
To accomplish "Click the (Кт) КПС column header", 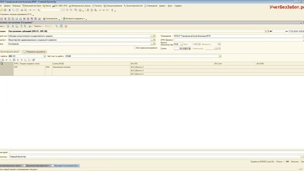I will 172,64.
